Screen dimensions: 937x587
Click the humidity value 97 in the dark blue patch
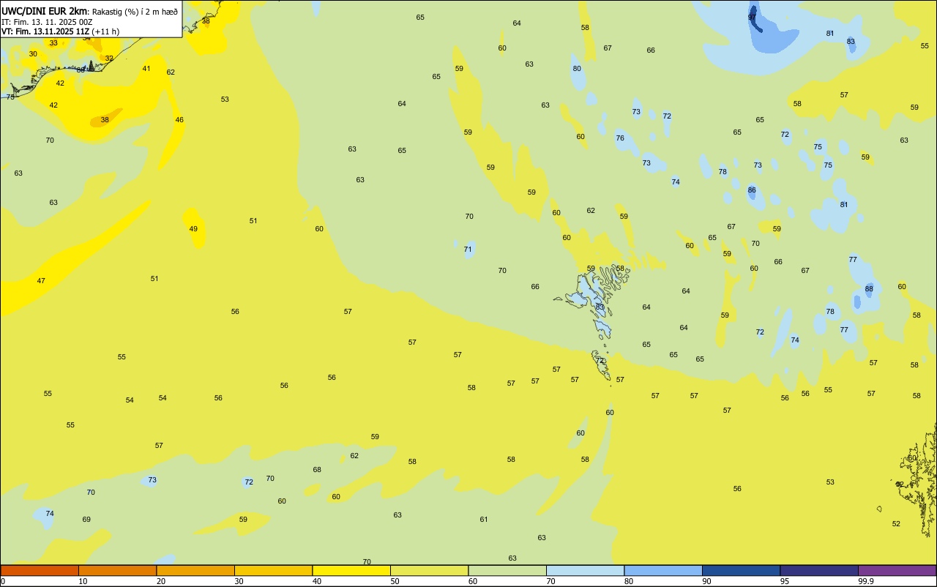[x=752, y=17]
